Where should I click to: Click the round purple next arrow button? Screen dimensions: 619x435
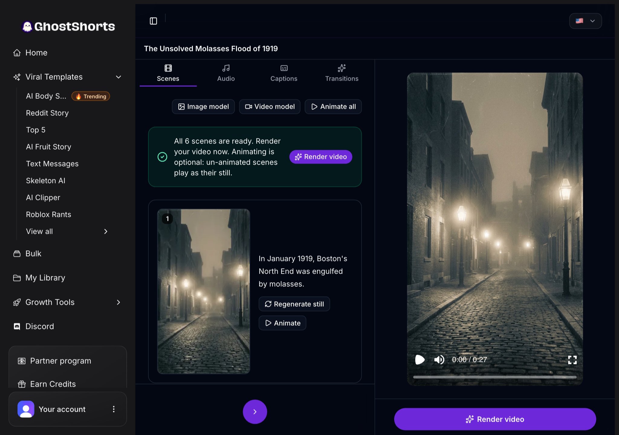click(x=255, y=411)
